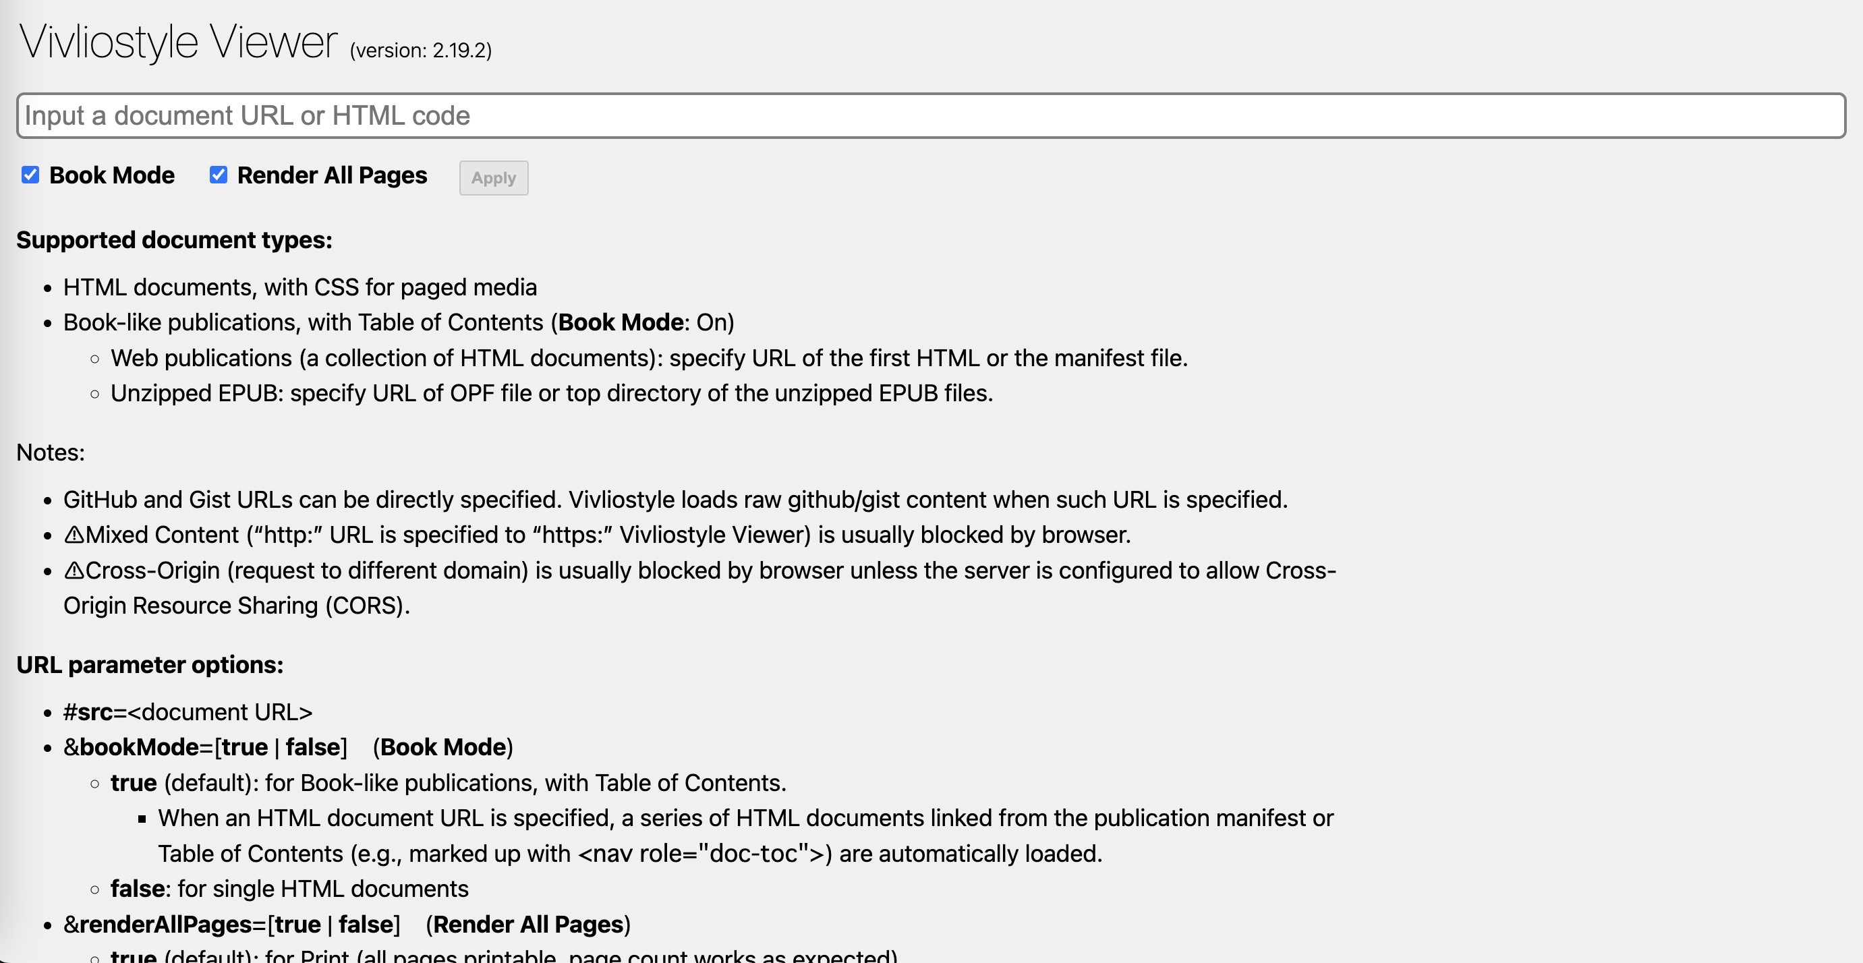1863x963 pixels.
Task: Click the URL parameter options heading
Action: (150, 665)
